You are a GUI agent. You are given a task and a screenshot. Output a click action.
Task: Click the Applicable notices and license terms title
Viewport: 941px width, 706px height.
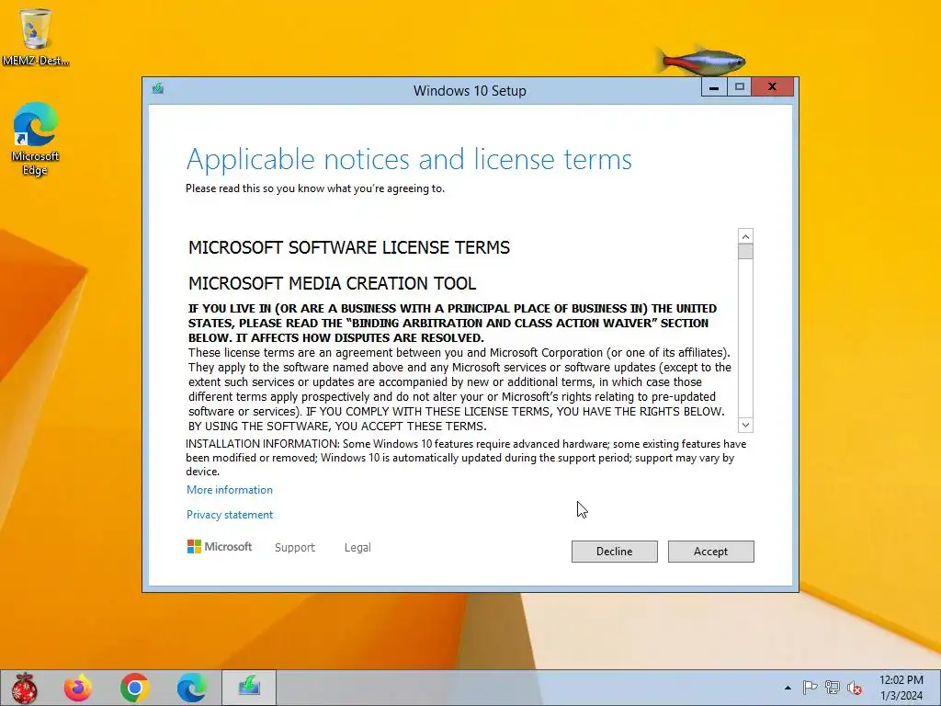coord(409,159)
